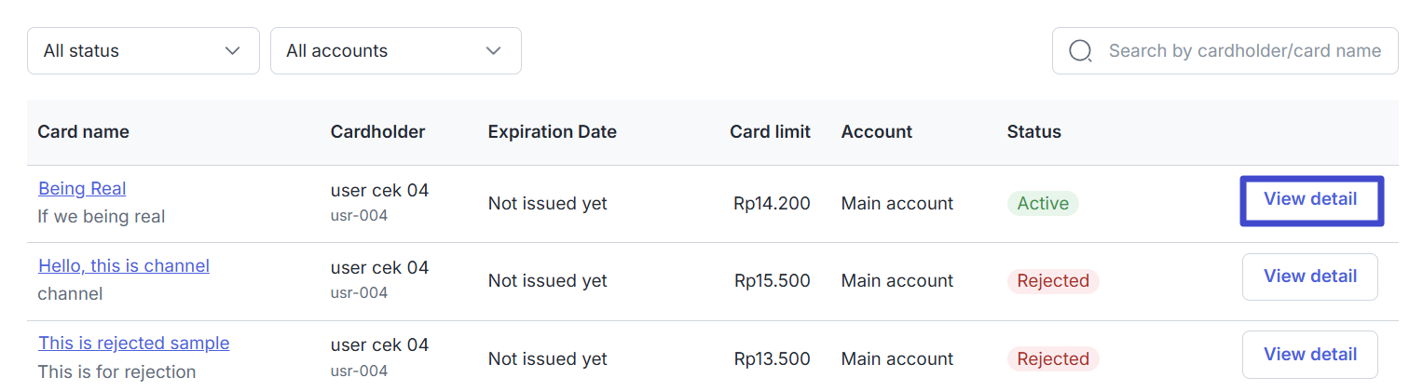Image resolution: width=1423 pixels, height=391 pixels.
Task: View detail for This is rejected sample
Action: coord(1310,354)
